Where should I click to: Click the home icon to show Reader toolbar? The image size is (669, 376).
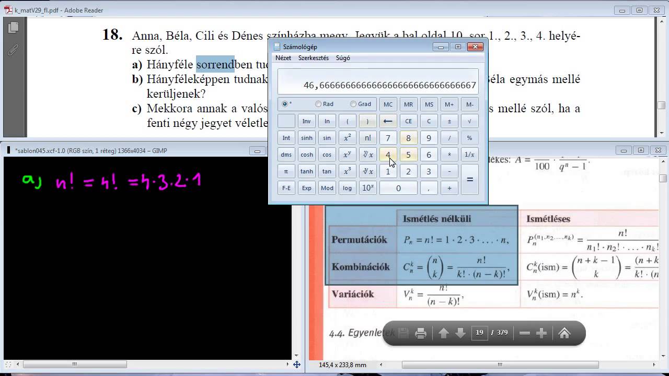[564, 333]
